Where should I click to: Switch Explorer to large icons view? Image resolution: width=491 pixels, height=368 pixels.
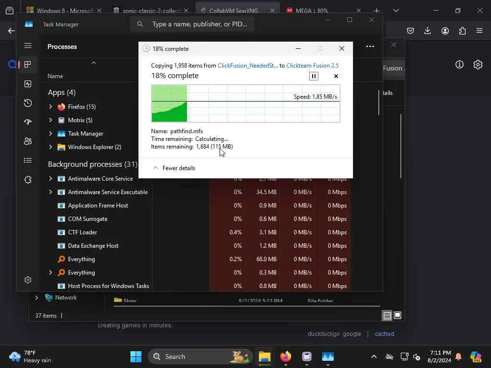pyautogui.click(x=397, y=315)
